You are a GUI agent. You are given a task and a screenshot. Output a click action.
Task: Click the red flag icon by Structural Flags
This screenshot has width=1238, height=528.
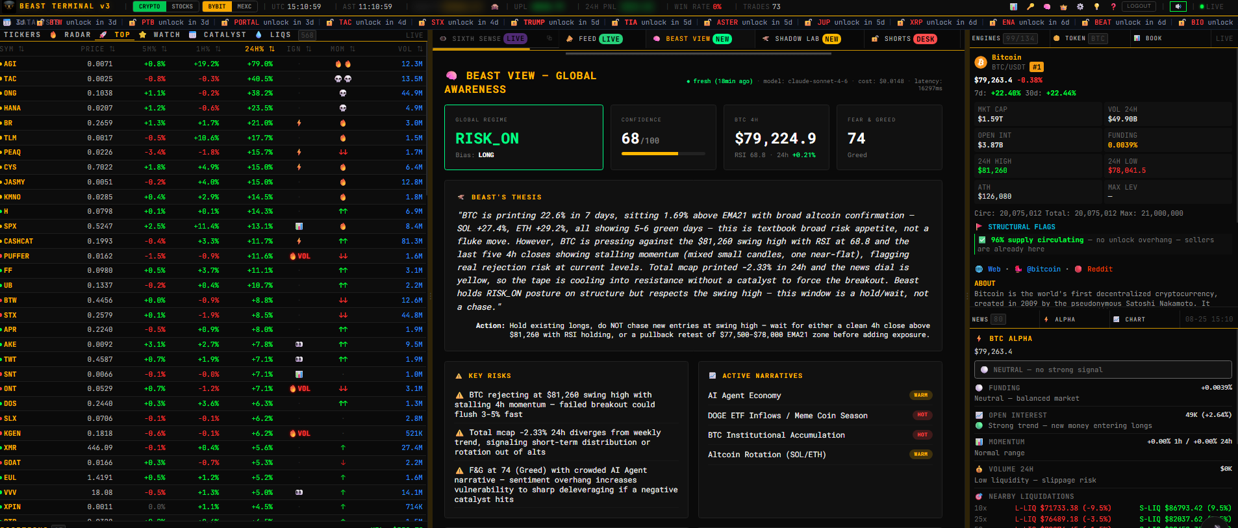coord(979,227)
